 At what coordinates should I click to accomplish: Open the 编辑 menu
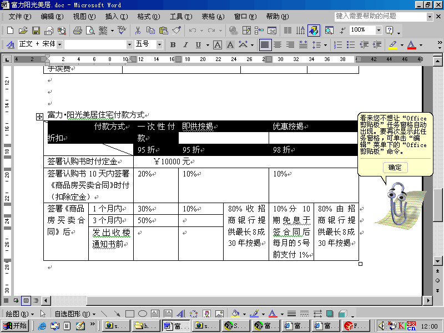click(52, 17)
